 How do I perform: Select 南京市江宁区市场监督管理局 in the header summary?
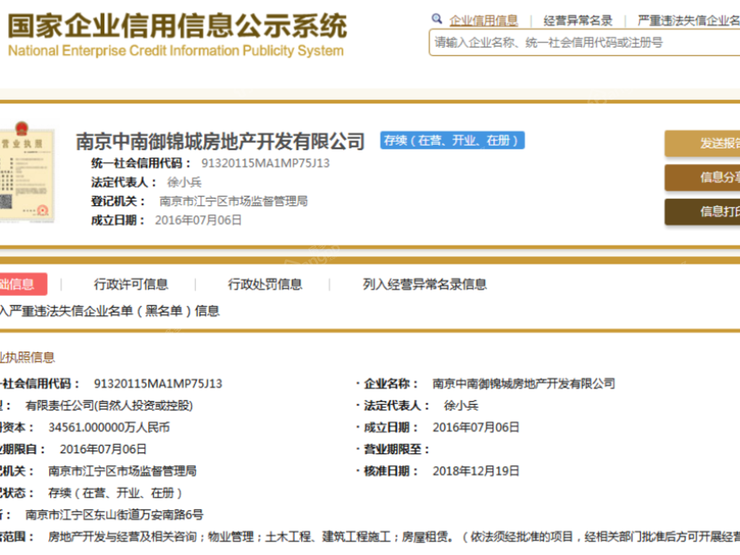tap(234, 201)
